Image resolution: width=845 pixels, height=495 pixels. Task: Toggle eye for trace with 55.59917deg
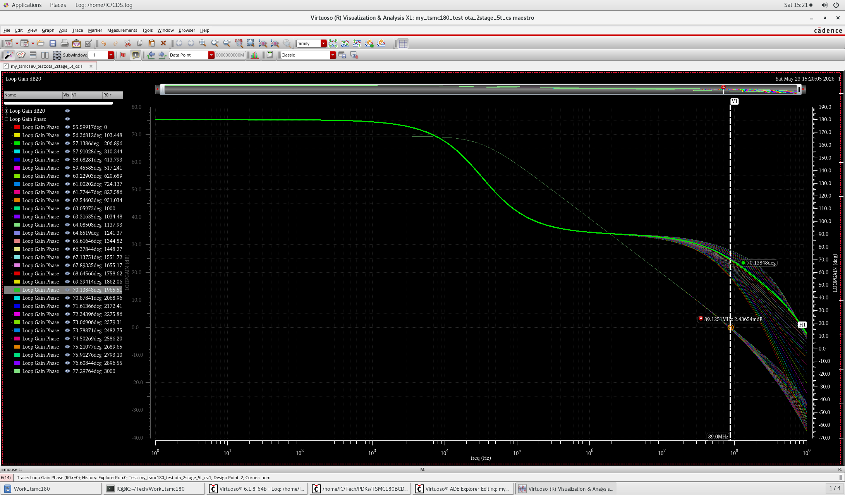click(67, 127)
